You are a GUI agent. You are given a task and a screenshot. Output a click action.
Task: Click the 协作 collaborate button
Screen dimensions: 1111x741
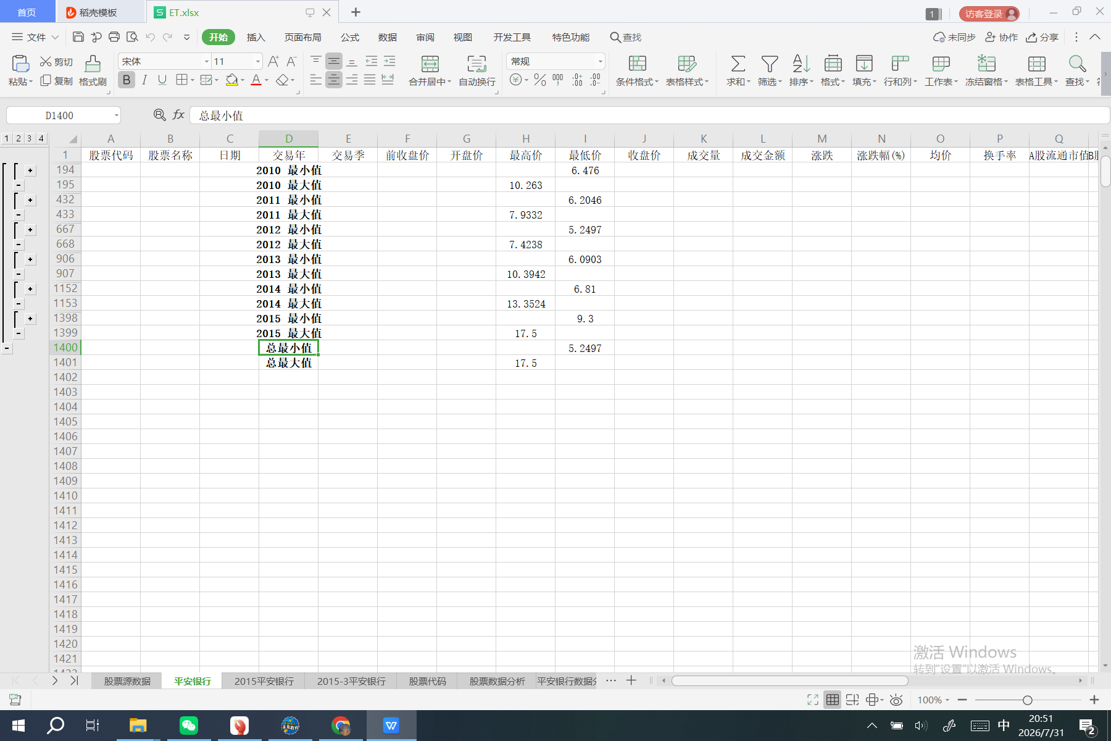pos(1001,37)
